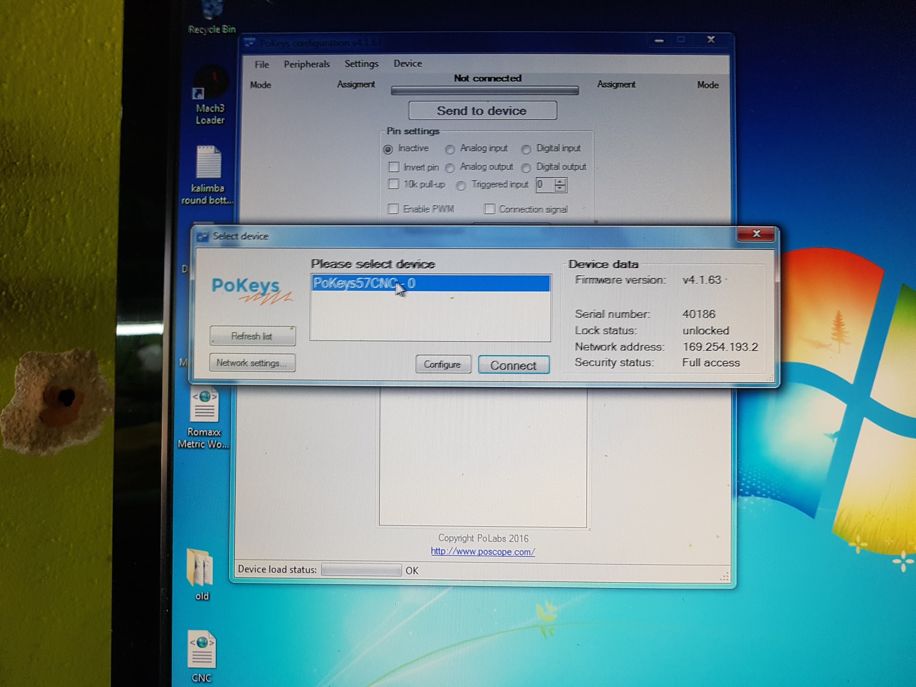Select the Inactive radio button
Image resolution: width=916 pixels, height=687 pixels.
(x=389, y=149)
